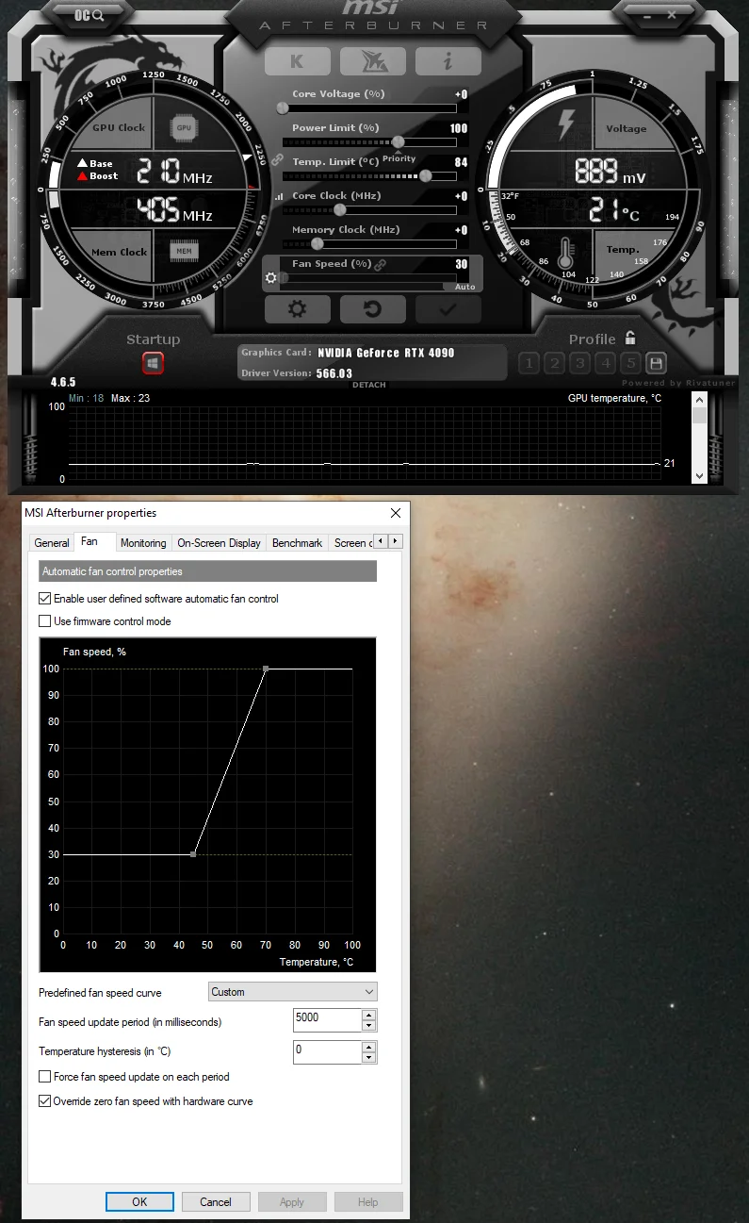This screenshot has width=749, height=1223.
Task: Click monitoring graph scrollbar down arrow
Action: [699, 476]
